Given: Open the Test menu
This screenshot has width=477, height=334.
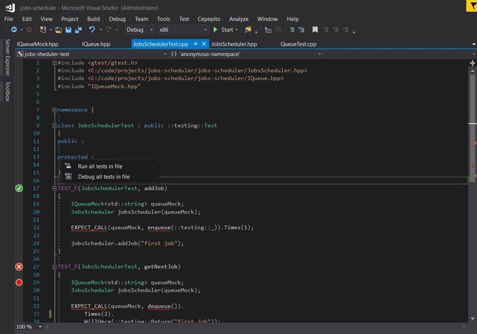Looking at the screenshot, I should point(184,19).
